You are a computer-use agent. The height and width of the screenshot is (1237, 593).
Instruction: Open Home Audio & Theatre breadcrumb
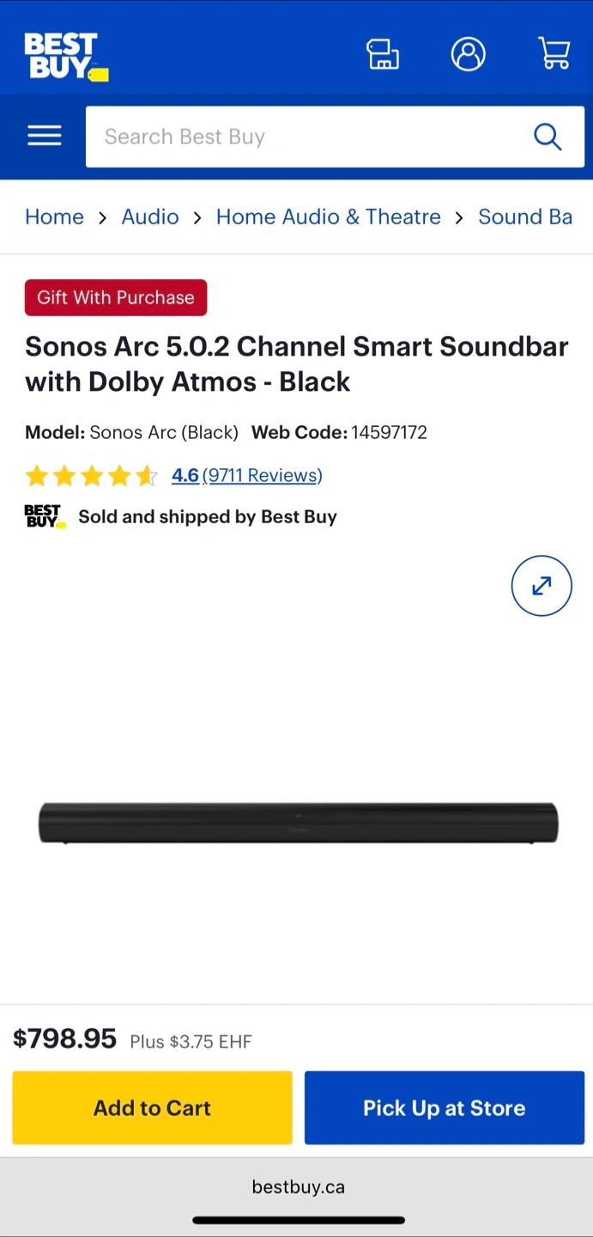(329, 216)
